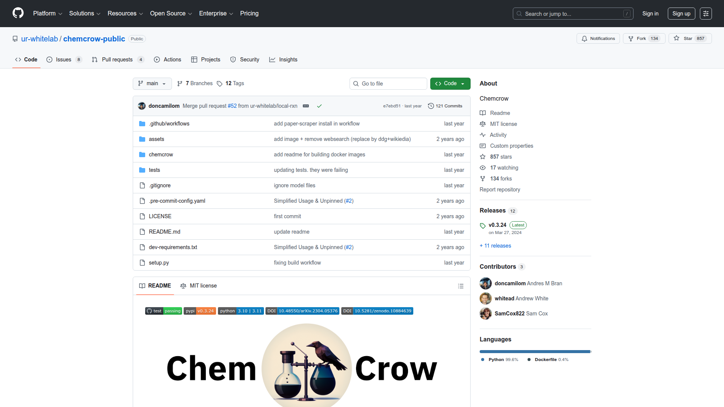Switch to the Pull requests tab
The width and height of the screenshot is (724, 407).
(x=117, y=59)
